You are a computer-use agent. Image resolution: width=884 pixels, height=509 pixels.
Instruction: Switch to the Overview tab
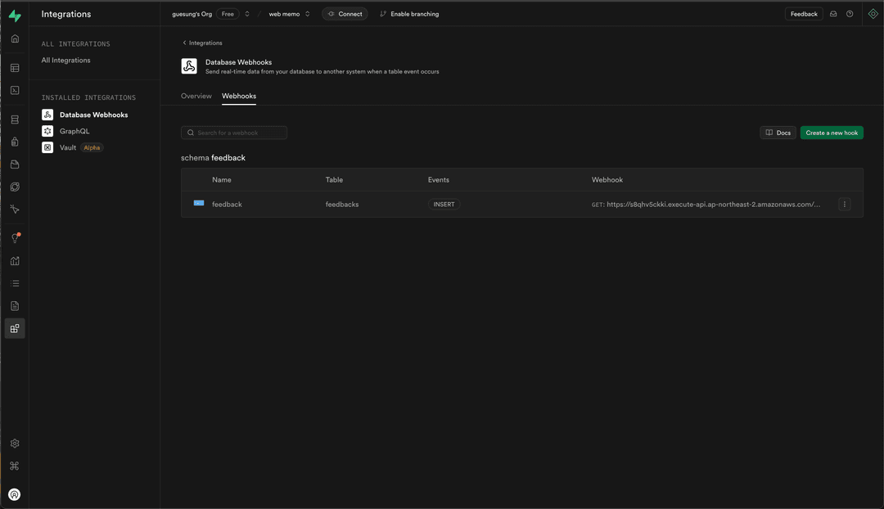pyautogui.click(x=196, y=97)
